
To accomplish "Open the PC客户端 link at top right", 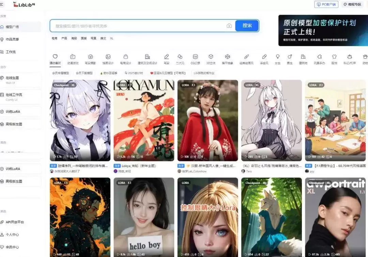I will [x=326, y=4].
